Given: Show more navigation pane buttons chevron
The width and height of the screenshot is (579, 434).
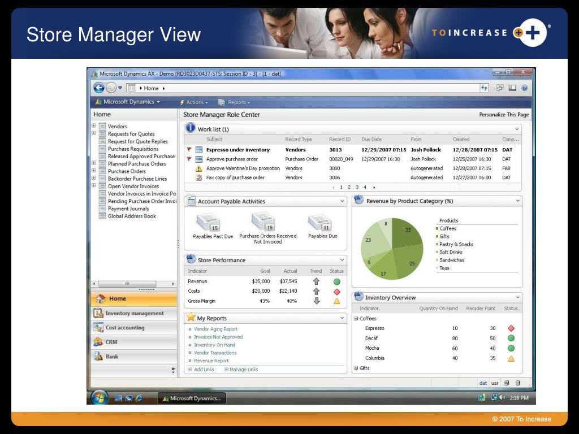Looking at the screenshot, I should point(173,370).
